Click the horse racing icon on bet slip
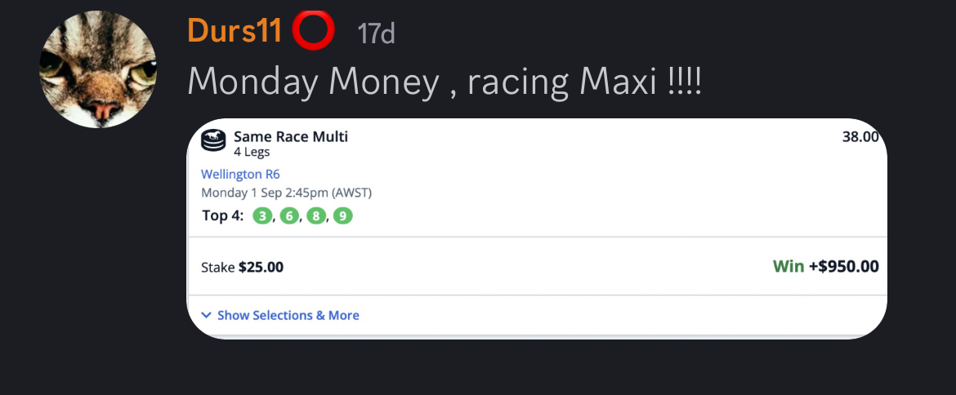956x395 pixels. (x=213, y=141)
